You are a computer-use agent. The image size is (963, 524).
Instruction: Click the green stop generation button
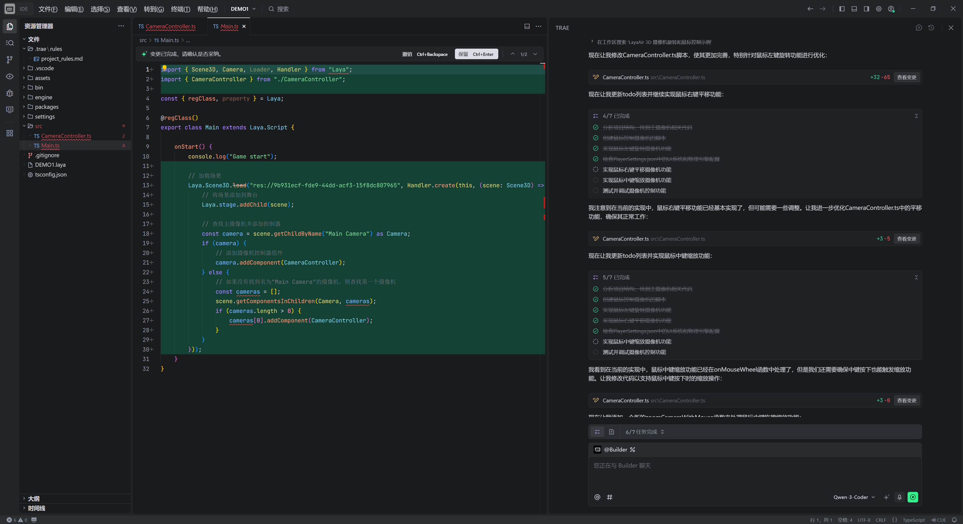click(x=913, y=497)
